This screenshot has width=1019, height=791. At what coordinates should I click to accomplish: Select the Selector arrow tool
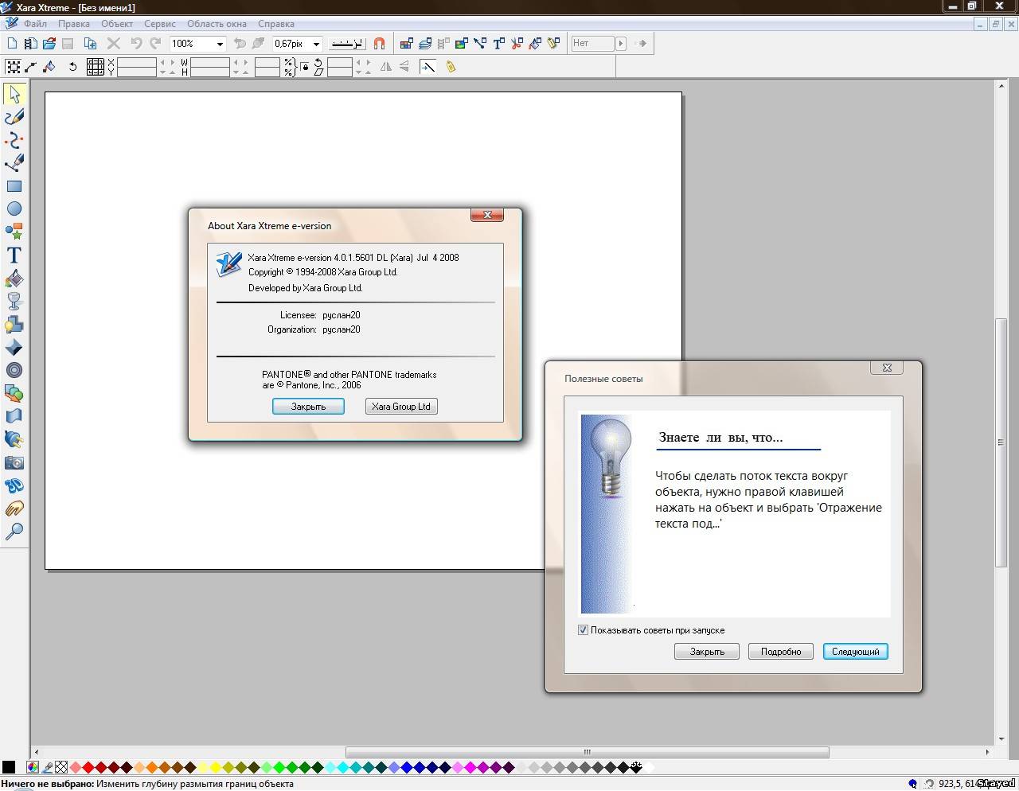coord(14,94)
